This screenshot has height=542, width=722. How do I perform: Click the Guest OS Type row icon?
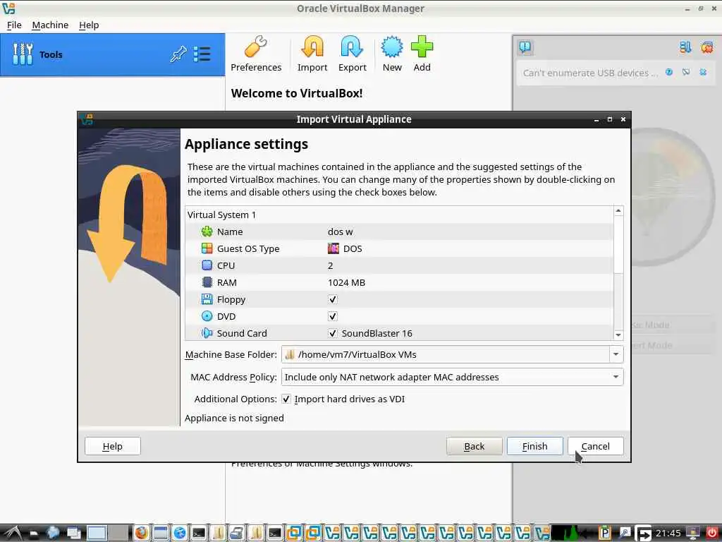[x=207, y=248]
